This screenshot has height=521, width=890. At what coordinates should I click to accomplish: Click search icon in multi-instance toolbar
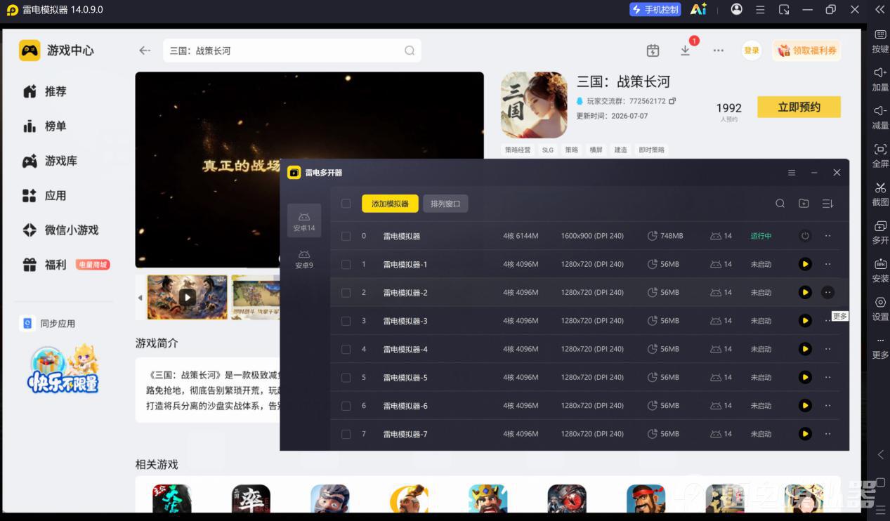point(780,204)
